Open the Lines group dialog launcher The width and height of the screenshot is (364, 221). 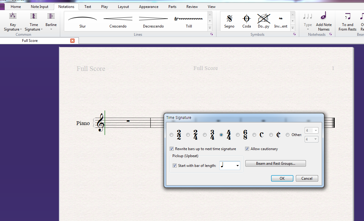[211, 34]
